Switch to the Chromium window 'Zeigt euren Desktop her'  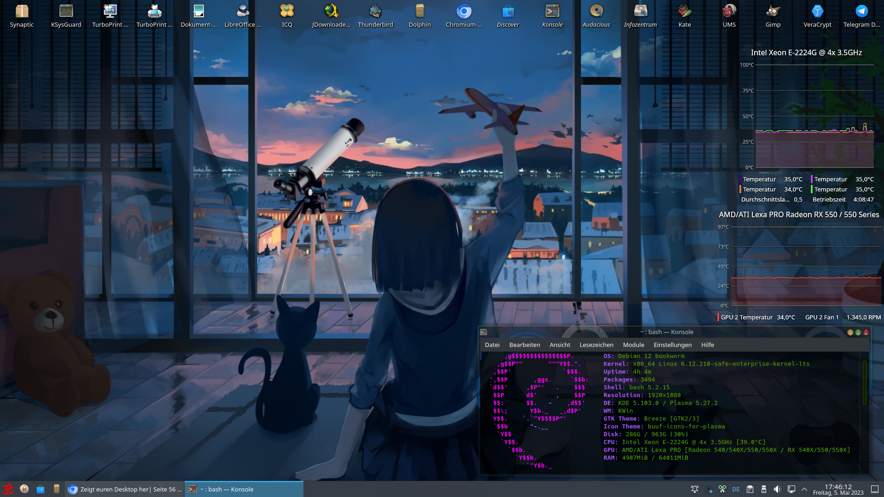[x=124, y=489]
